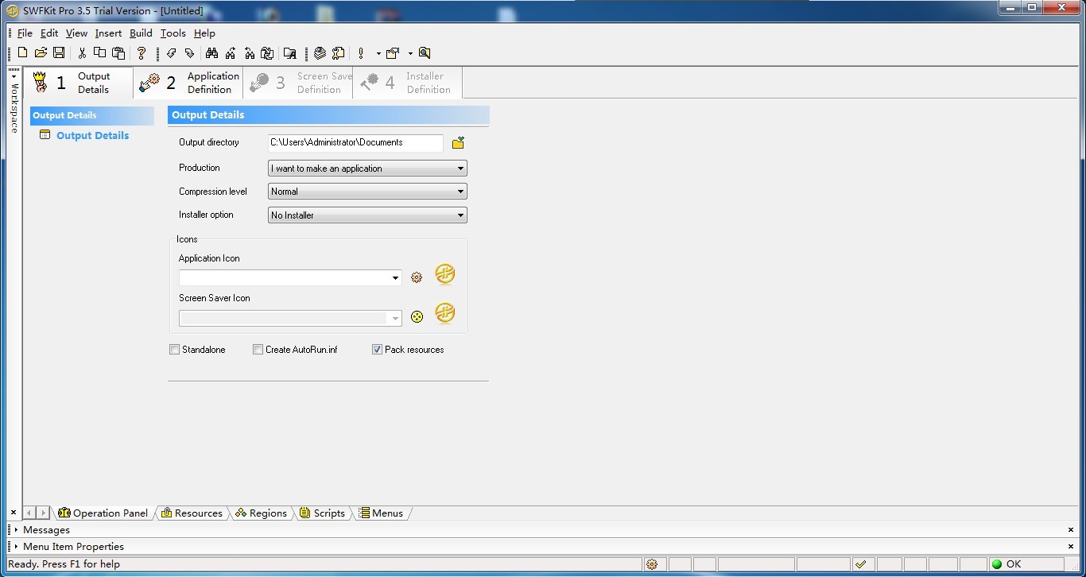
Task: Enable the Standalone checkbox
Action: click(x=175, y=350)
